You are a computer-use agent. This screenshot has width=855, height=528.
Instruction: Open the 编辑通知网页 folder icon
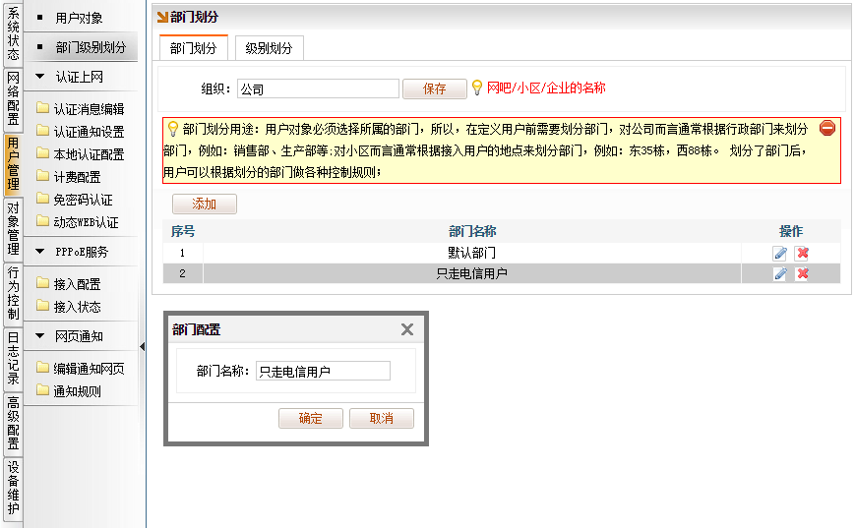point(42,368)
